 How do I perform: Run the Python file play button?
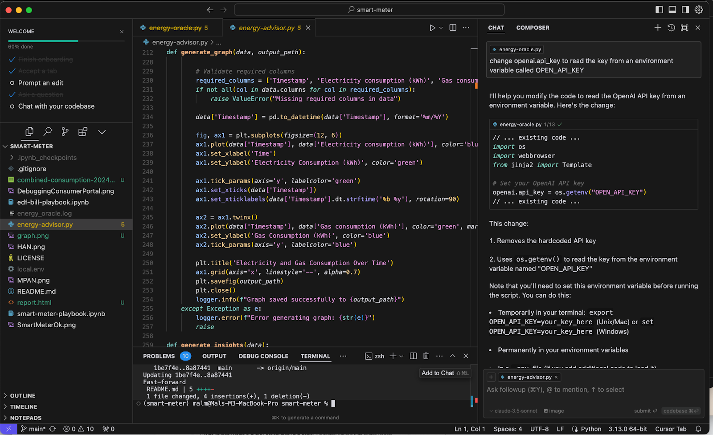tap(432, 28)
